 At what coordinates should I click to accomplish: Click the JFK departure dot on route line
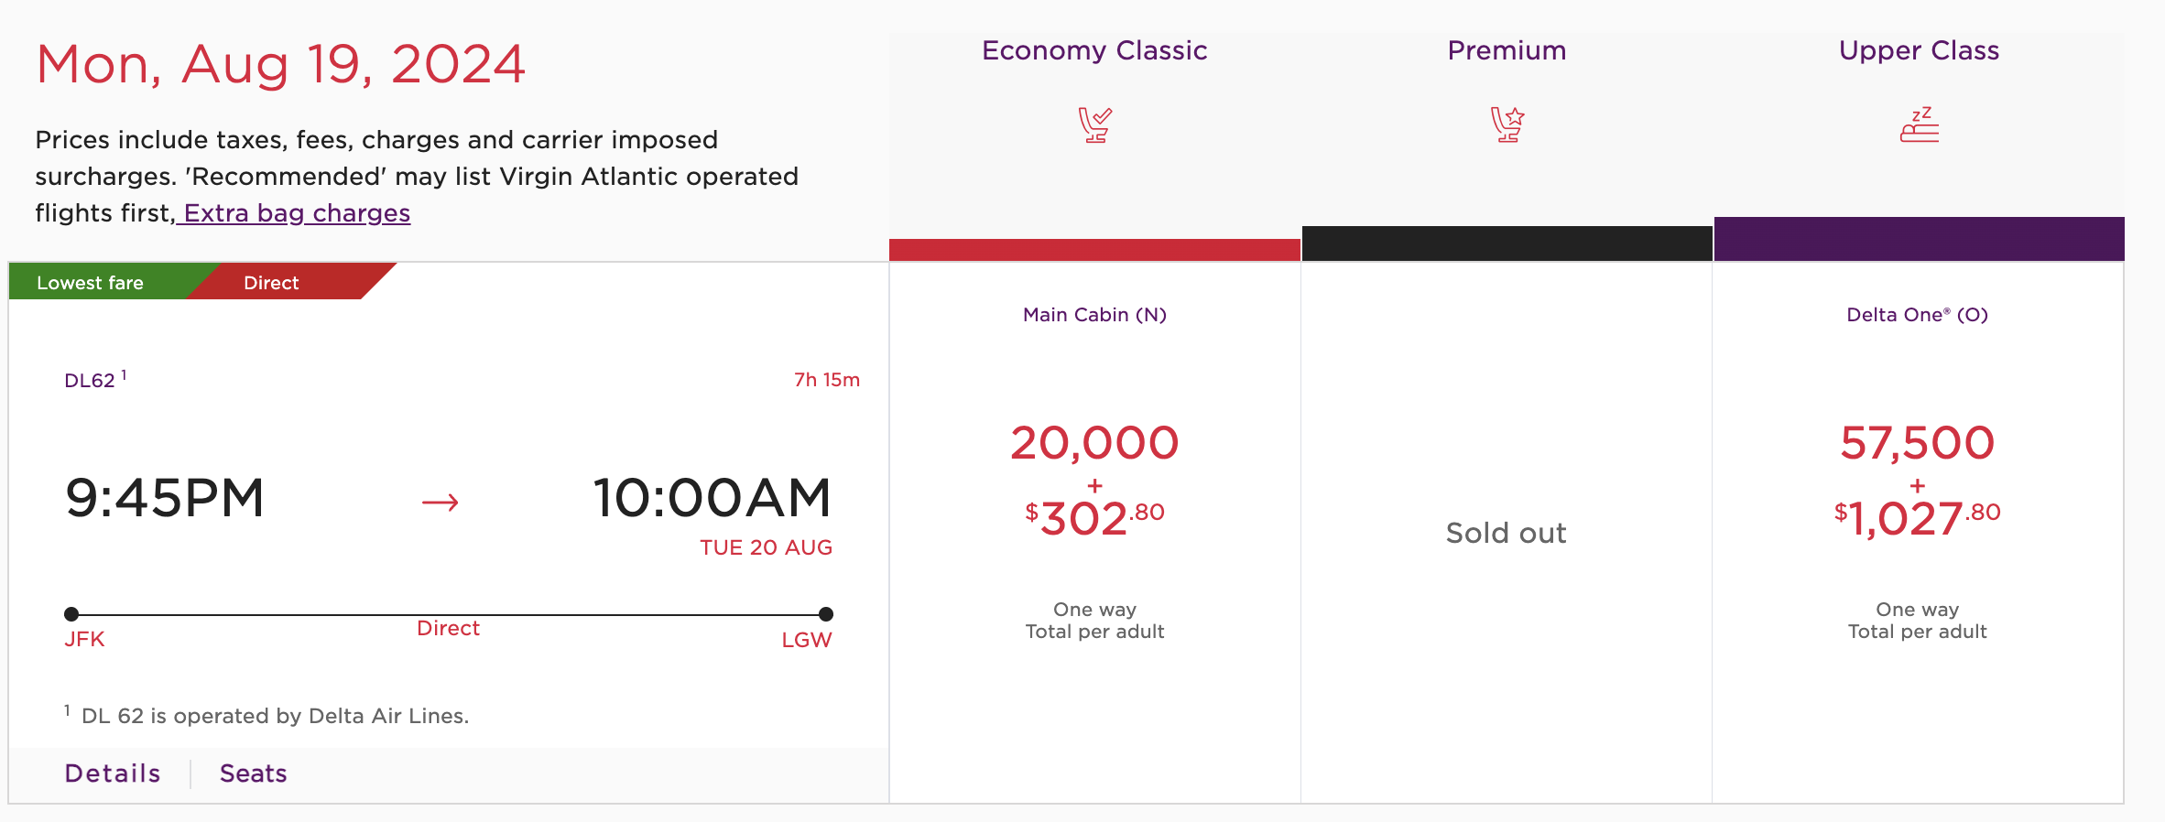(x=71, y=614)
